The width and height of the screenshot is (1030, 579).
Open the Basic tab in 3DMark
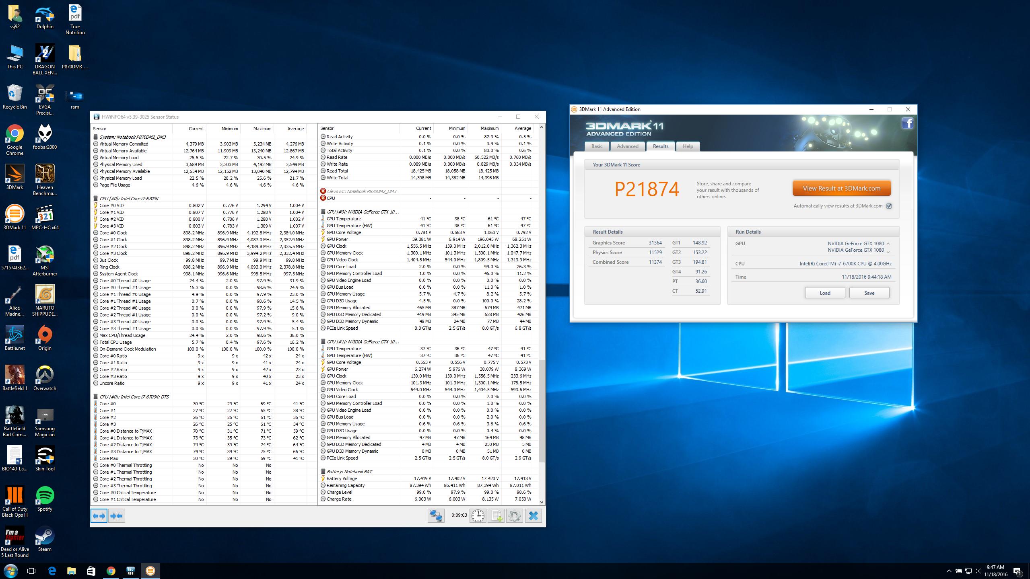(x=597, y=146)
